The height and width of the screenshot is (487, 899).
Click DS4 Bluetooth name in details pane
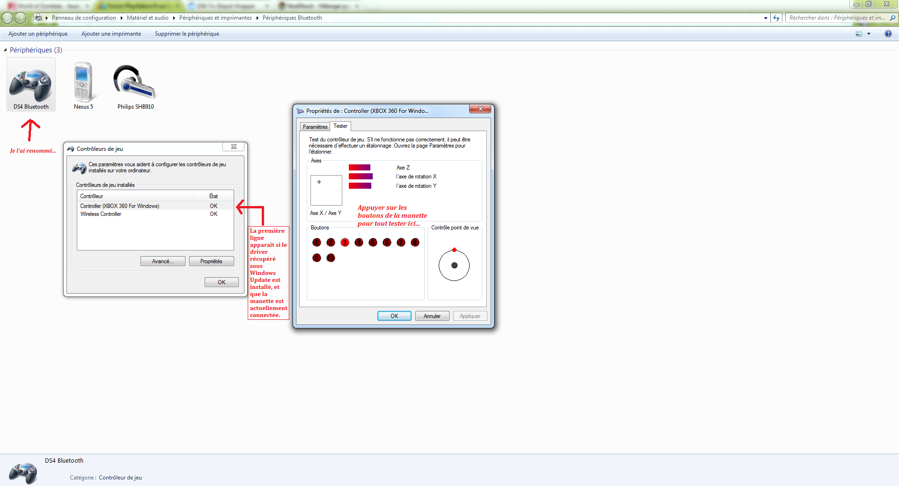64,461
